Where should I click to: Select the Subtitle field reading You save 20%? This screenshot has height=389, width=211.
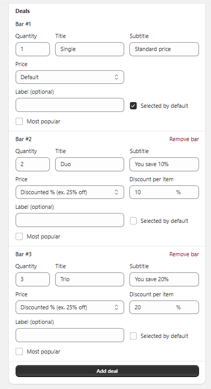tap(164, 279)
